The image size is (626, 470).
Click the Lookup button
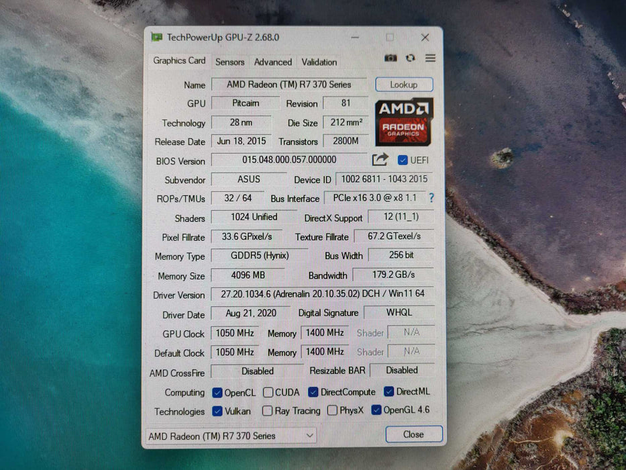(x=403, y=85)
